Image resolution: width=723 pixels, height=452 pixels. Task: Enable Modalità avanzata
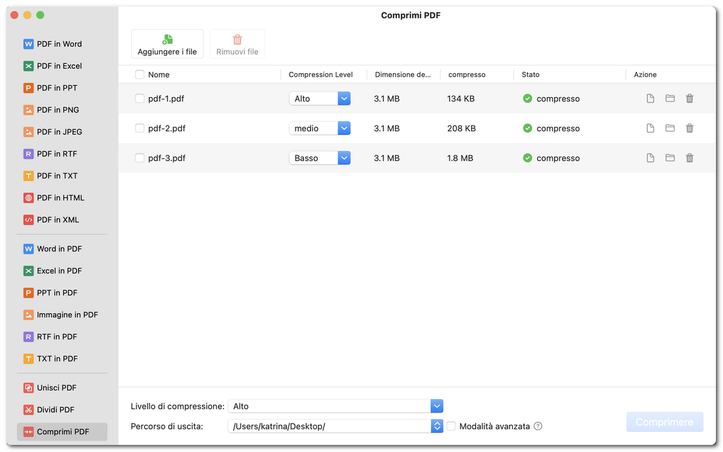(451, 425)
